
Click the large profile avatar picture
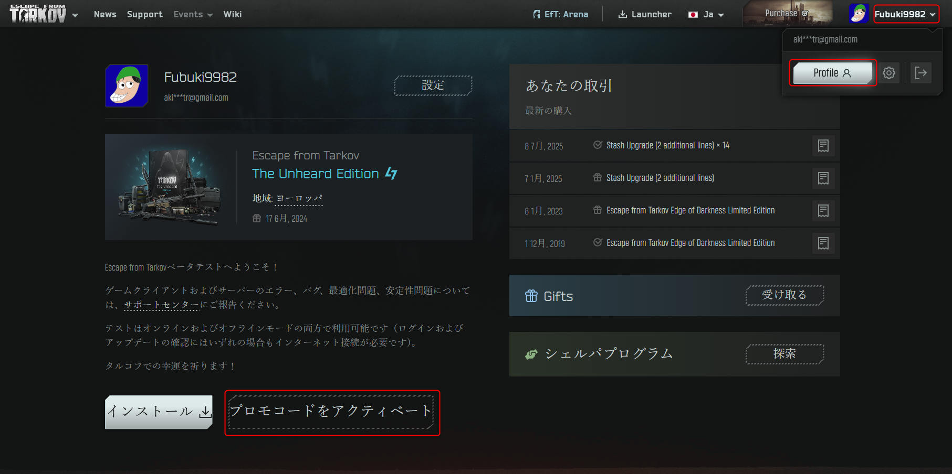point(127,85)
